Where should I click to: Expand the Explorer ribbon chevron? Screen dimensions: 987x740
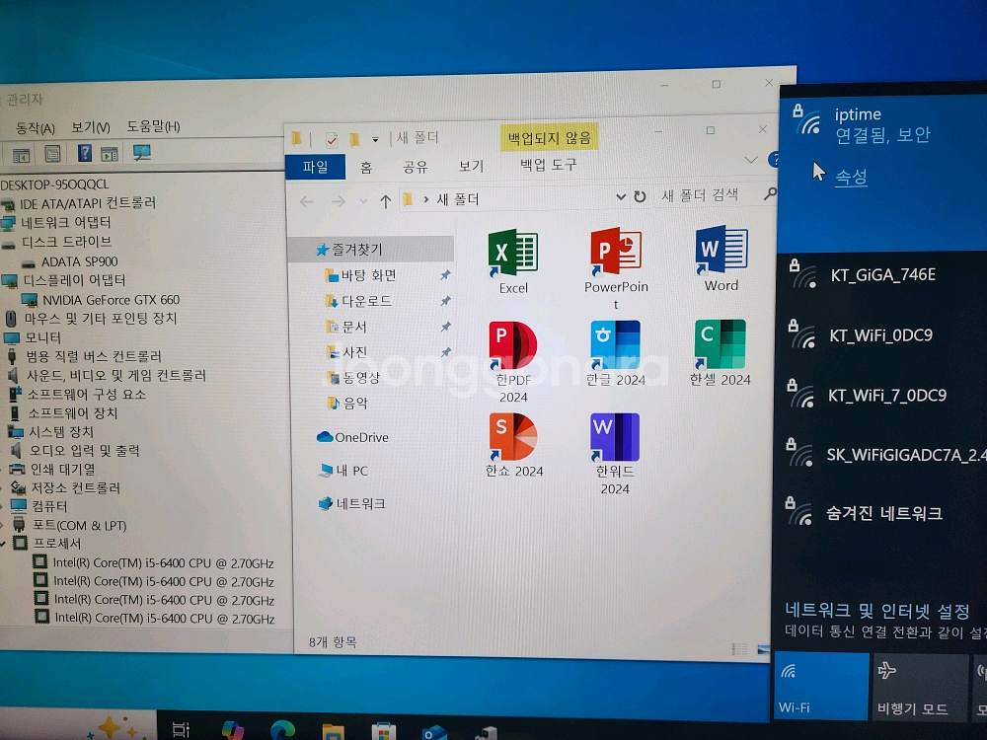(x=751, y=161)
